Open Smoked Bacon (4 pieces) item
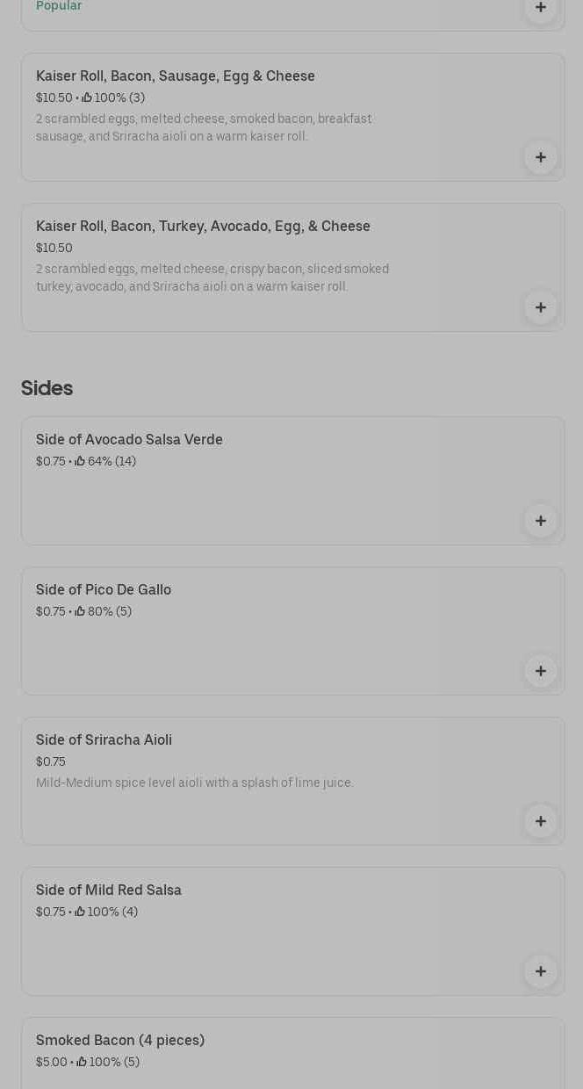583x1089 pixels. 120,1041
